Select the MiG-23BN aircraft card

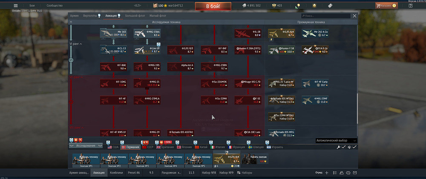point(214,67)
